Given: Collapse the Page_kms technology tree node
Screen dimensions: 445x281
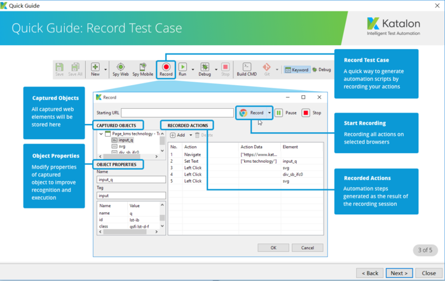Looking at the screenshot, I should tap(101, 134).
